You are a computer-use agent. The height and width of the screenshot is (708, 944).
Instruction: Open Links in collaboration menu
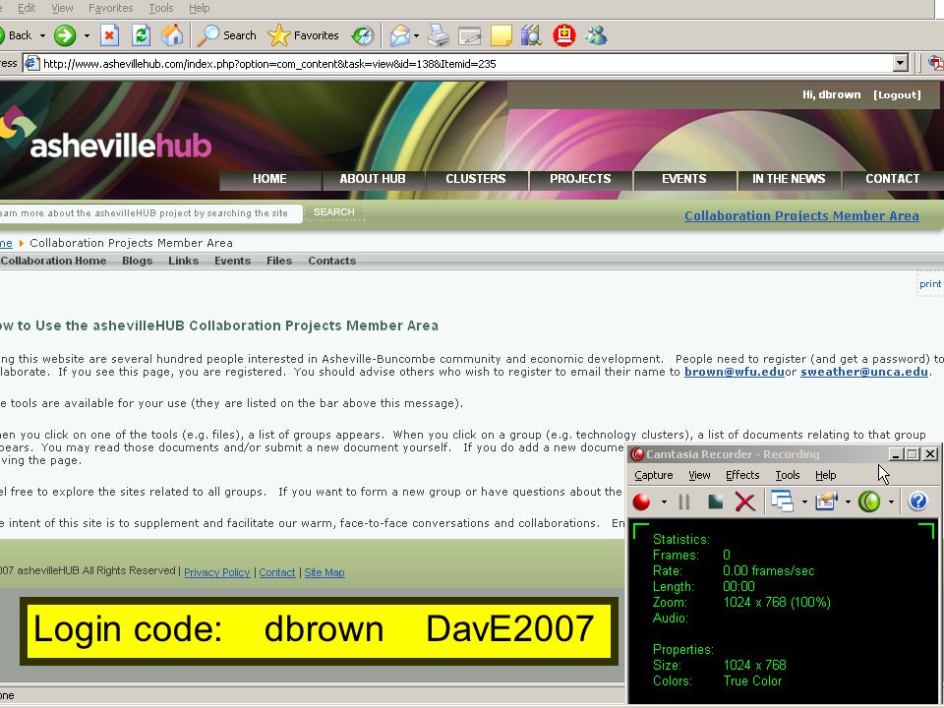184,261
